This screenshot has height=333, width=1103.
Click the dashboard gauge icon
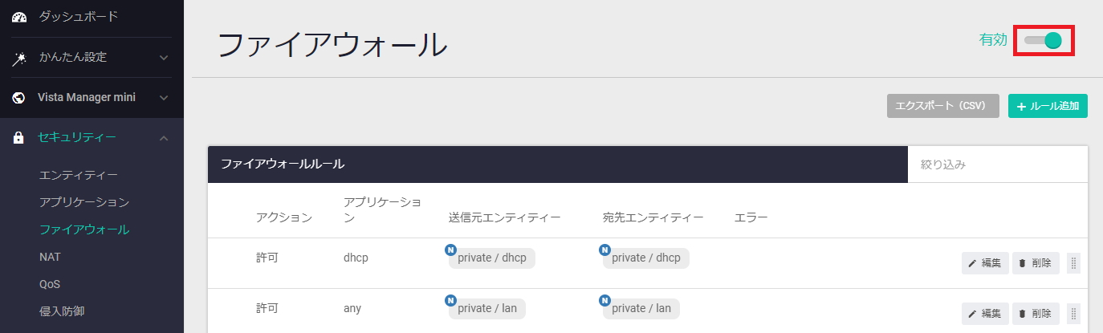[x=19, y=17]
